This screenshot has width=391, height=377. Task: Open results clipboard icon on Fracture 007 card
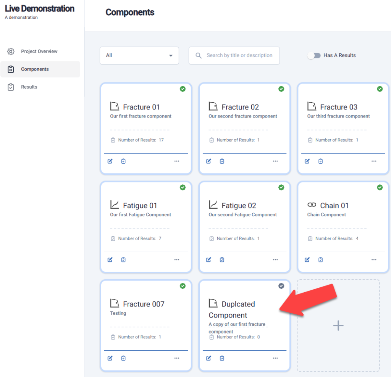[x=123, y=358]
